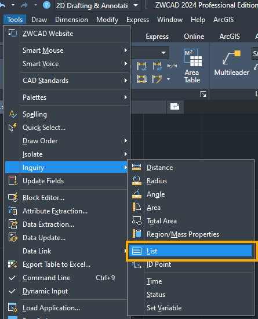Viewport: 258px width, 319px height.
Task: Open the blue help question-mark icon
Action: pos(46,5)
